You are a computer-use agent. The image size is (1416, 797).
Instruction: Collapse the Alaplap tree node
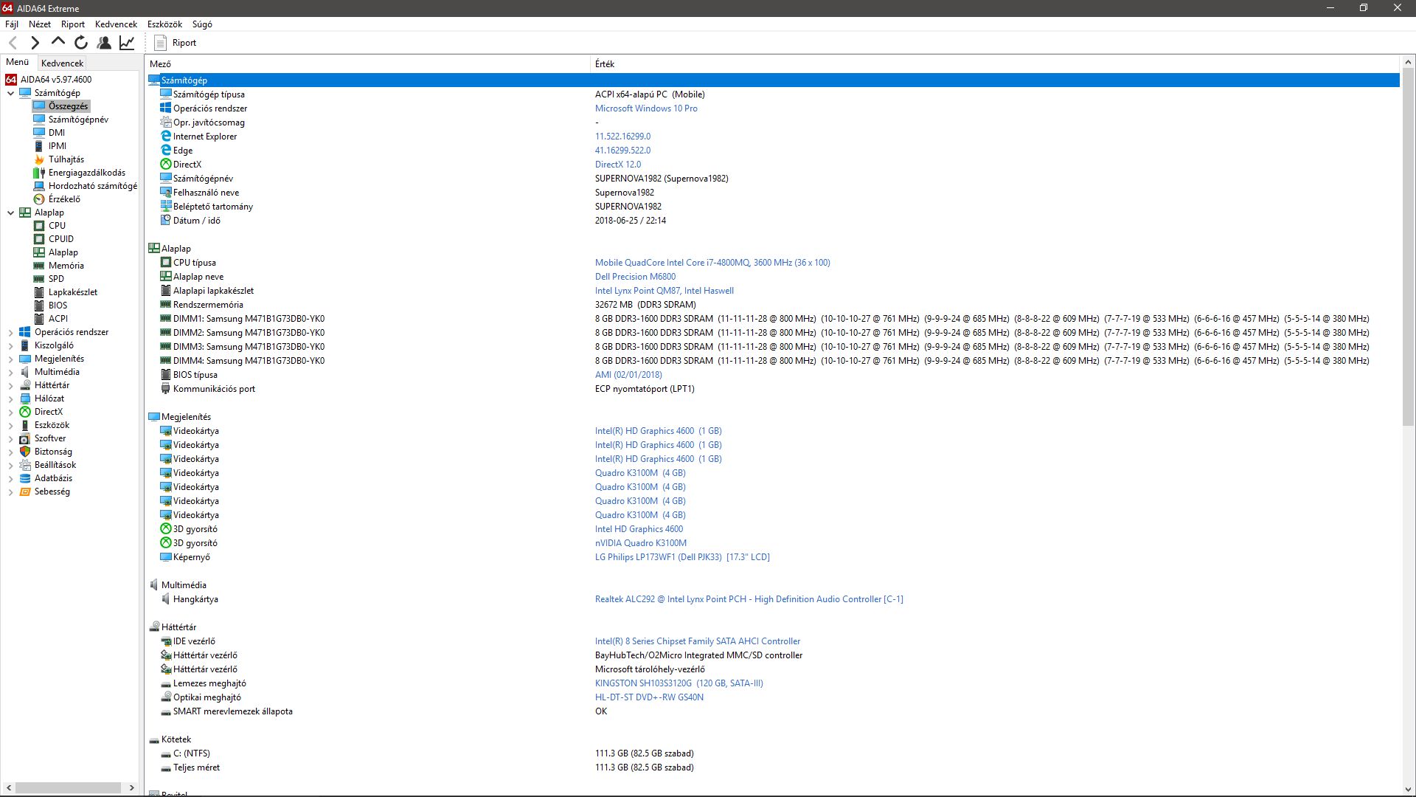point(10,213)
